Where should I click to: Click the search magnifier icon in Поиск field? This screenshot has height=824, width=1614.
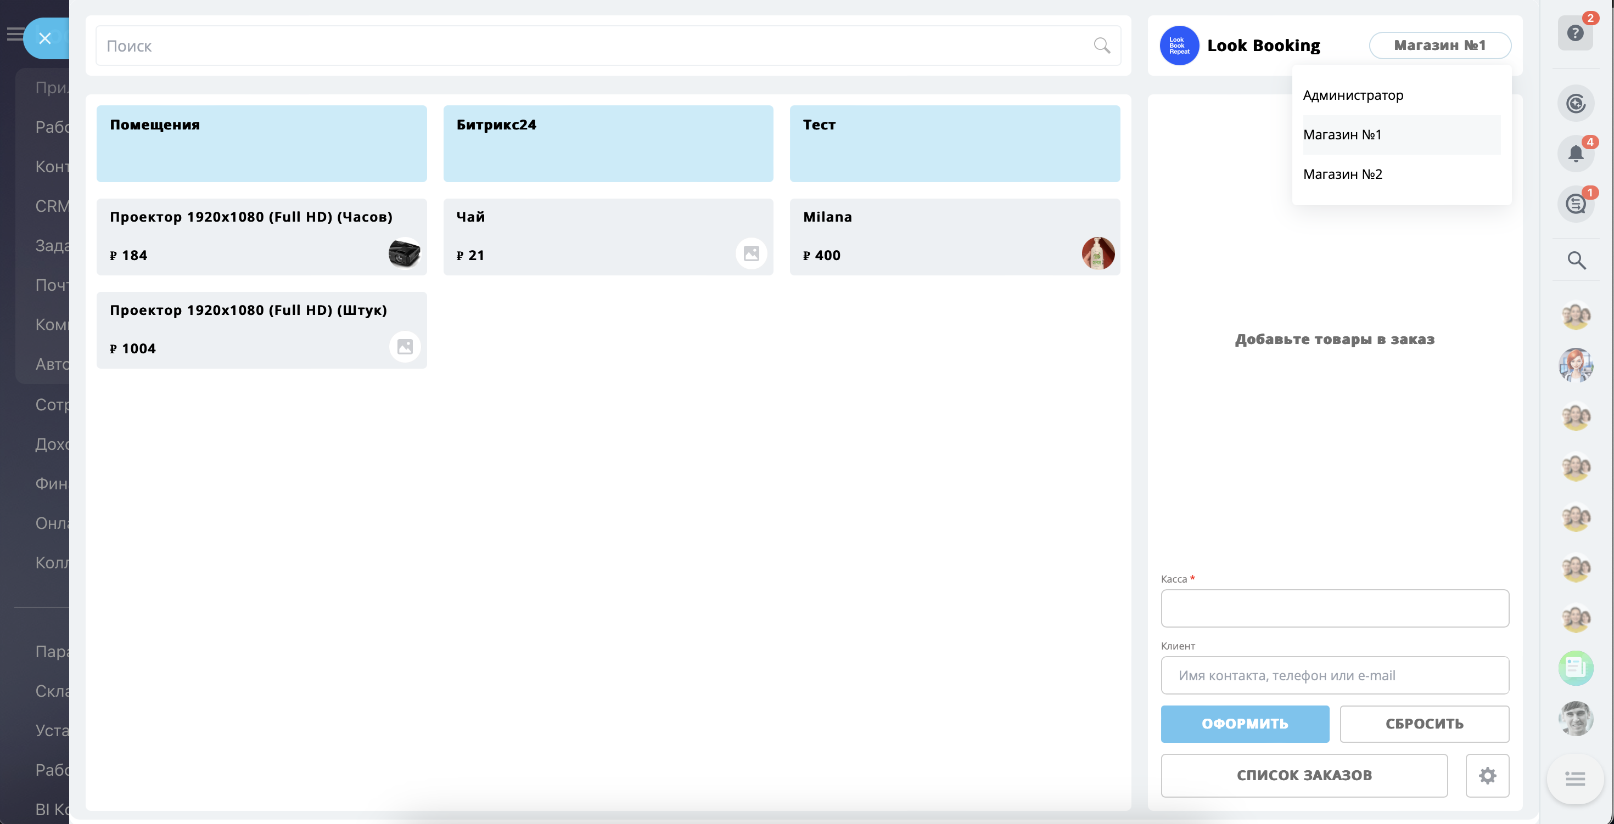coord(1101,45)
